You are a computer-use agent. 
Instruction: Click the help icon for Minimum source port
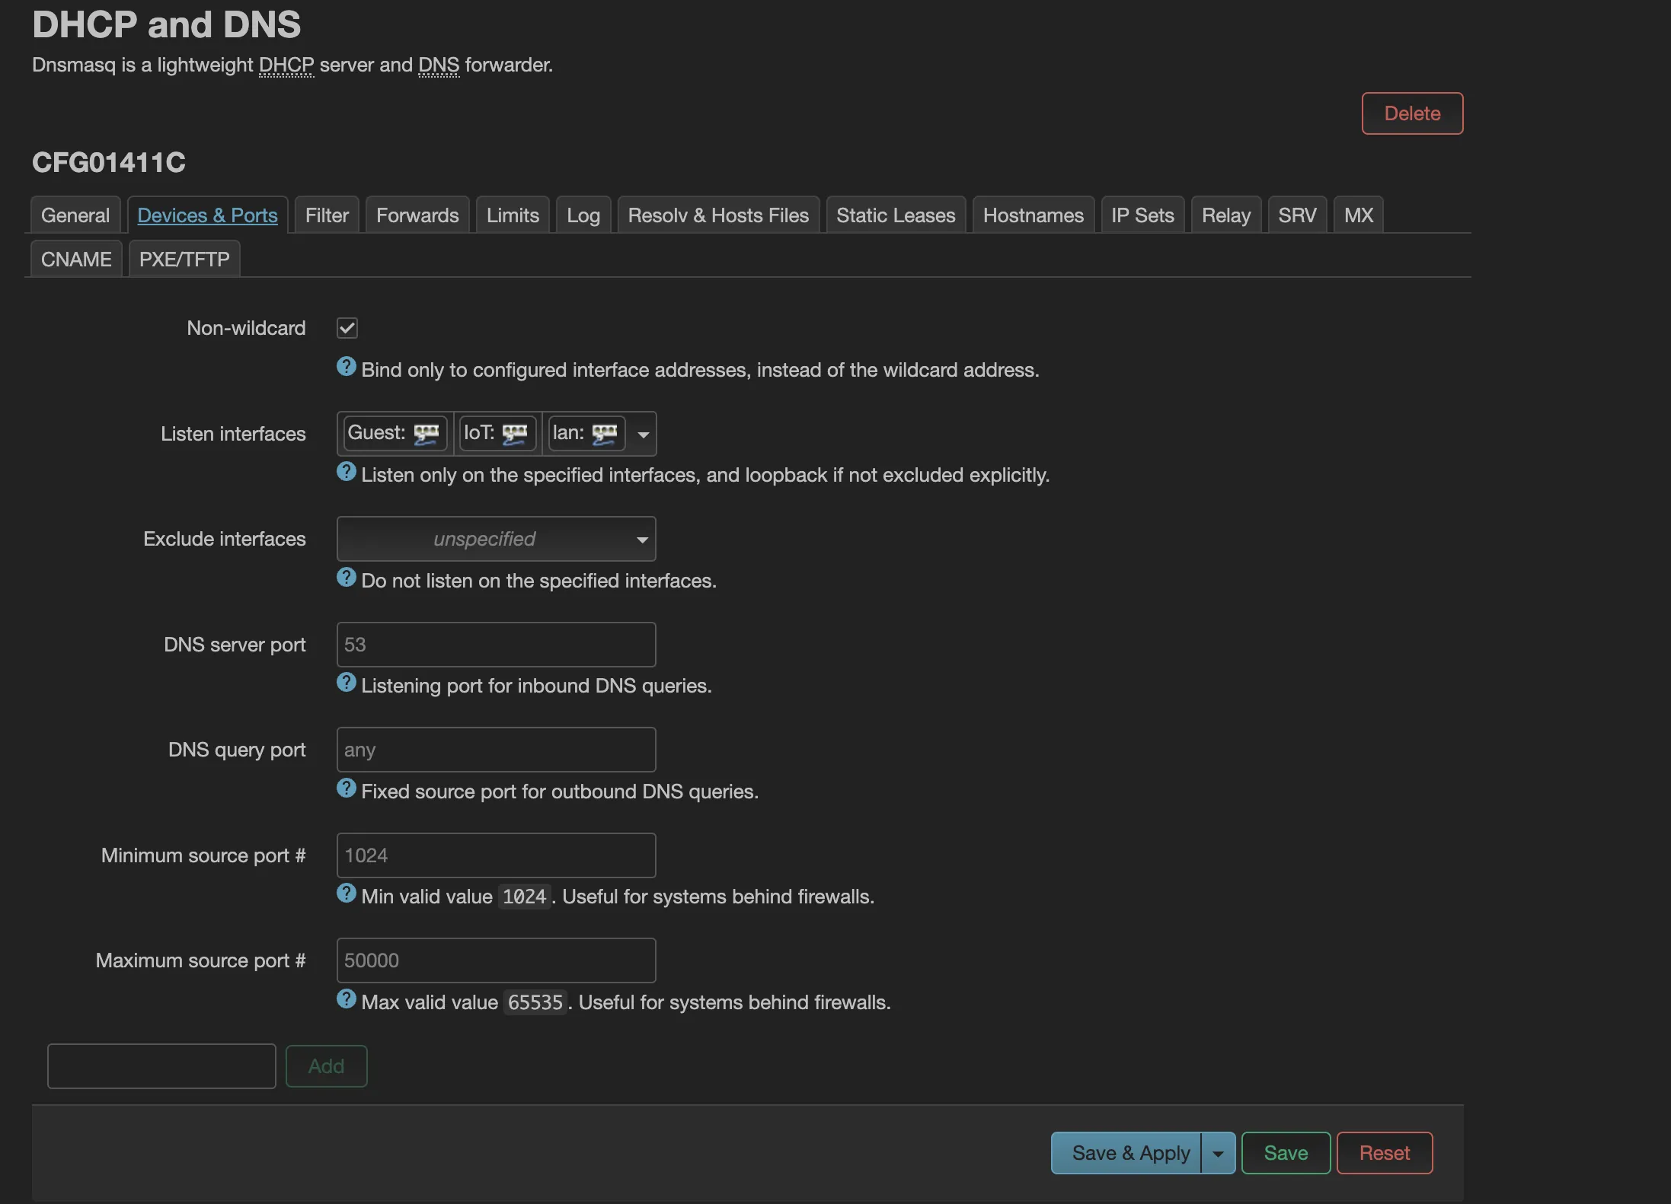tap(347, 893)
